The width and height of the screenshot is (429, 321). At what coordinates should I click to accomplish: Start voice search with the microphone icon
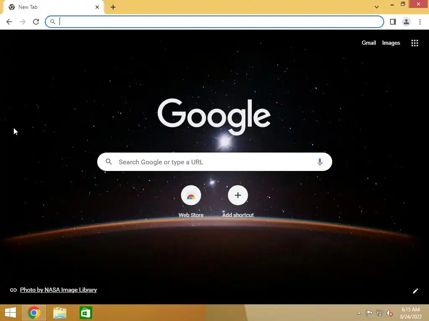(320, 162)
